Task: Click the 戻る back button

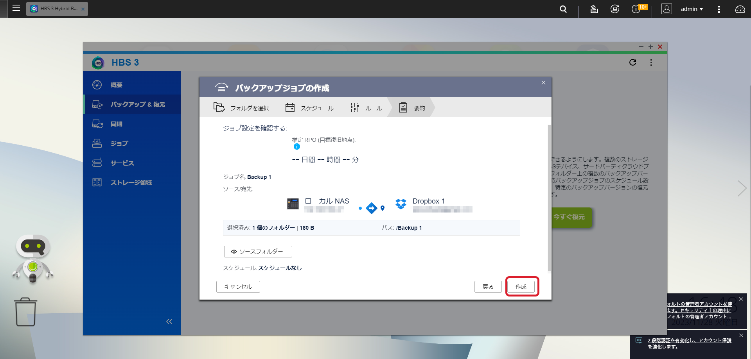Action: pyautogui.click(x=488, y=287)
